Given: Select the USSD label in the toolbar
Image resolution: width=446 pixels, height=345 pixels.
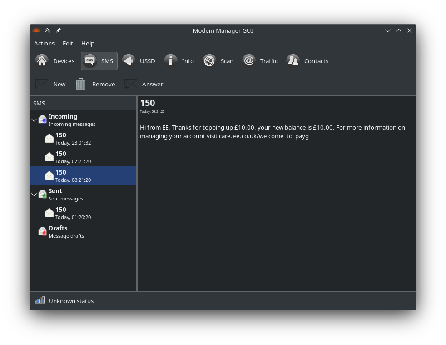Looking at the screenshot, I should click(x=147, y=61).
